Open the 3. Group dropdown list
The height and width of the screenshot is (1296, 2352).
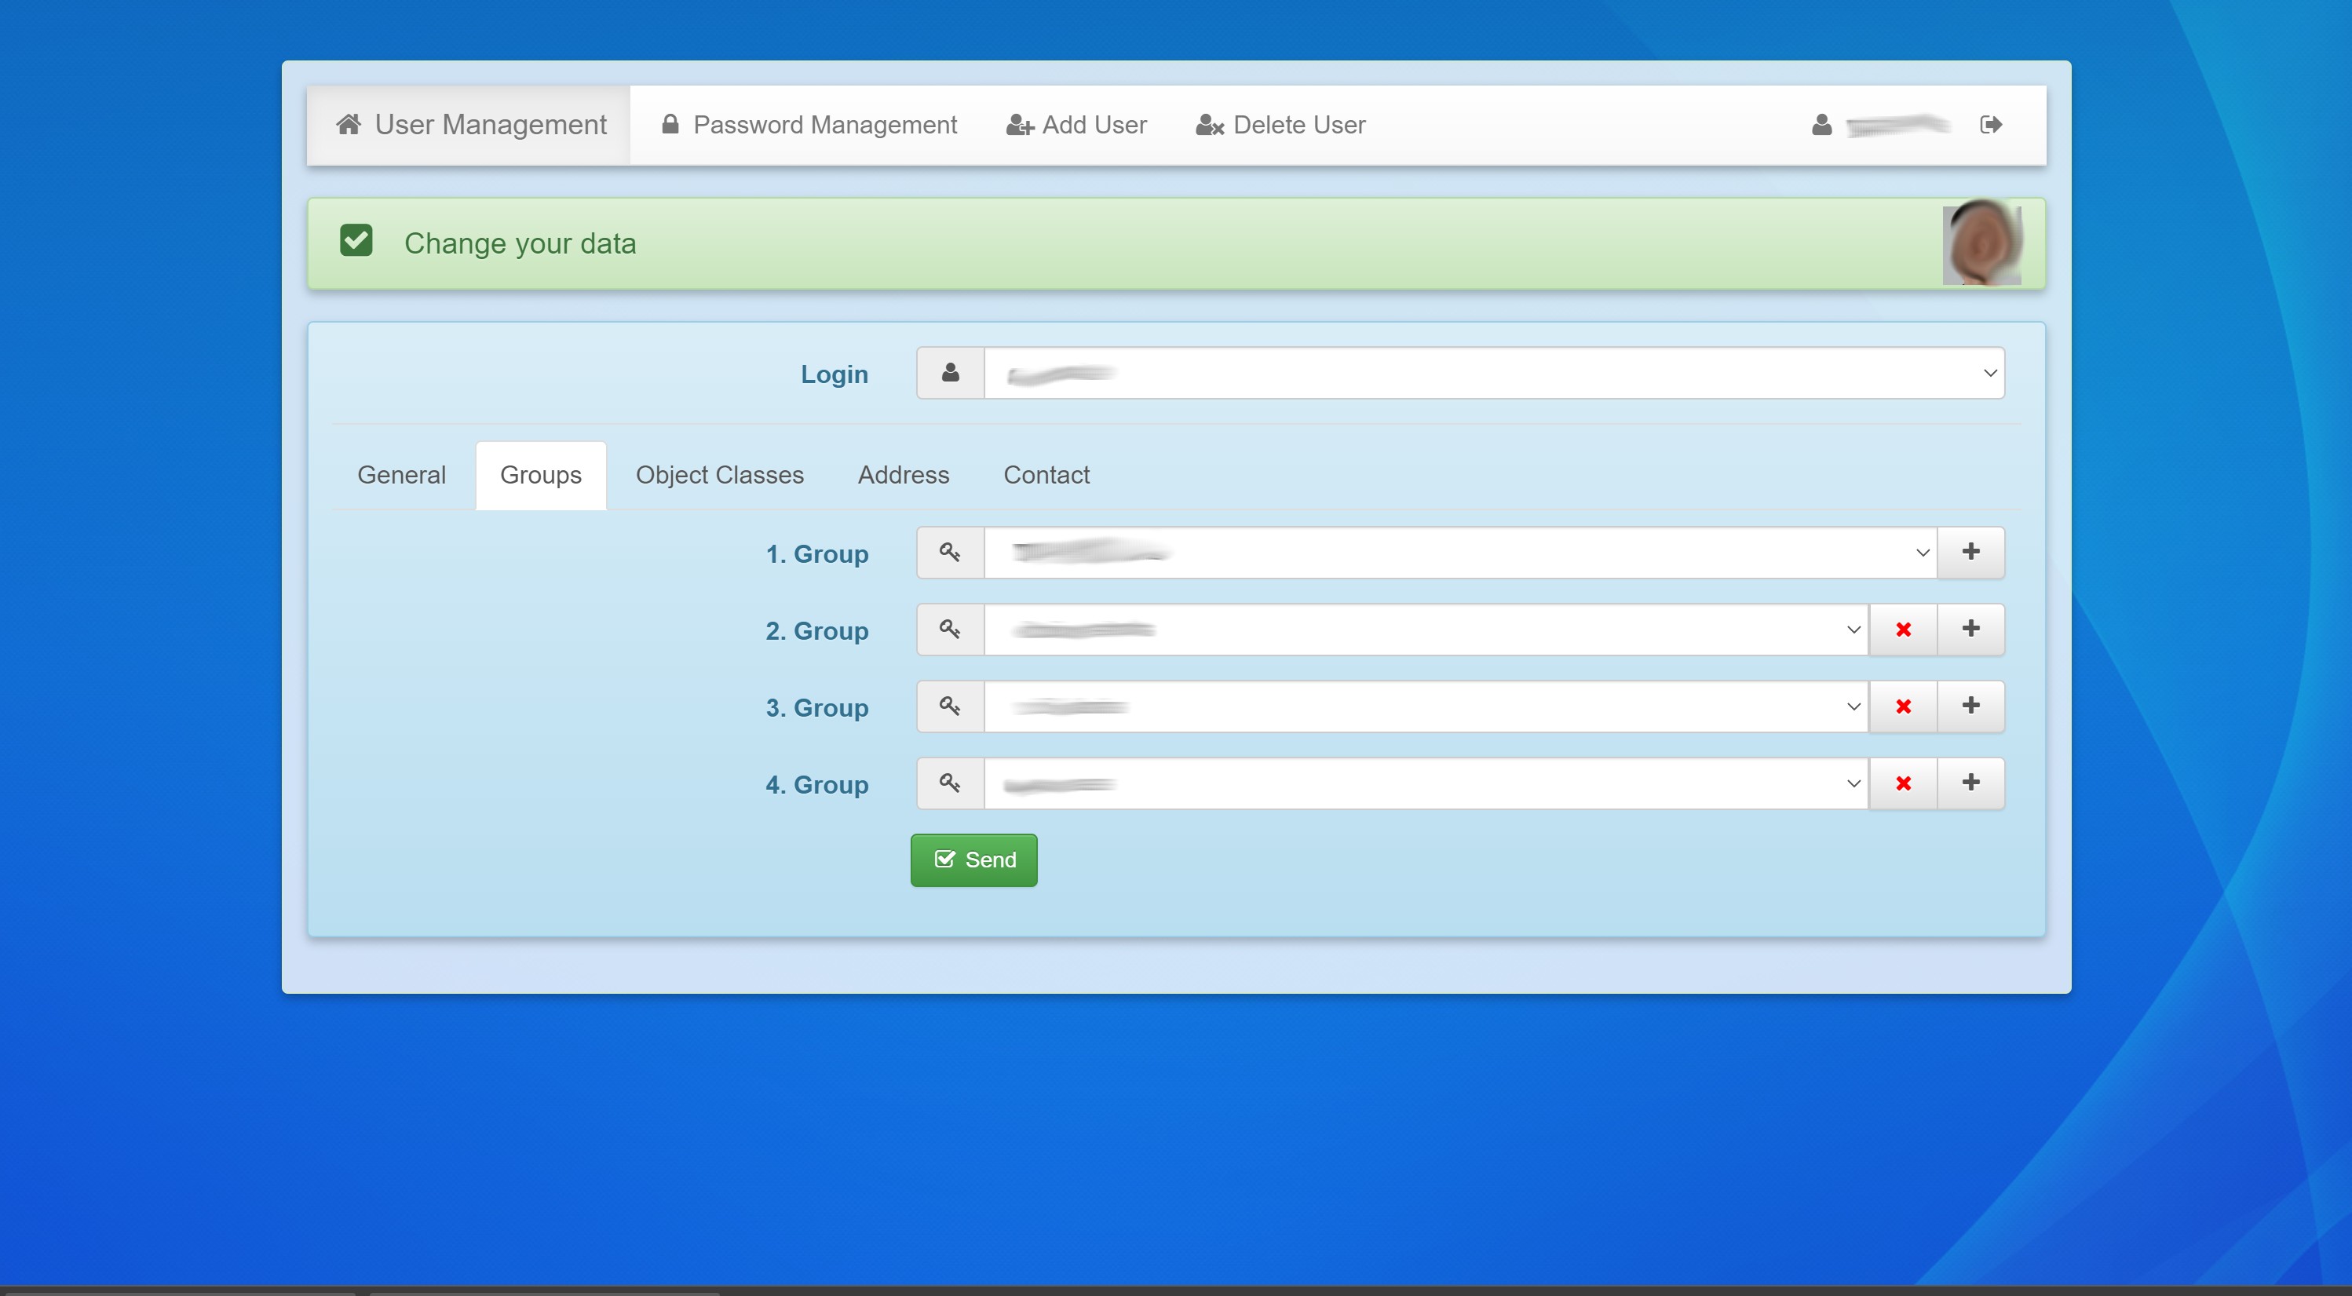click(x=1853, y=706)
